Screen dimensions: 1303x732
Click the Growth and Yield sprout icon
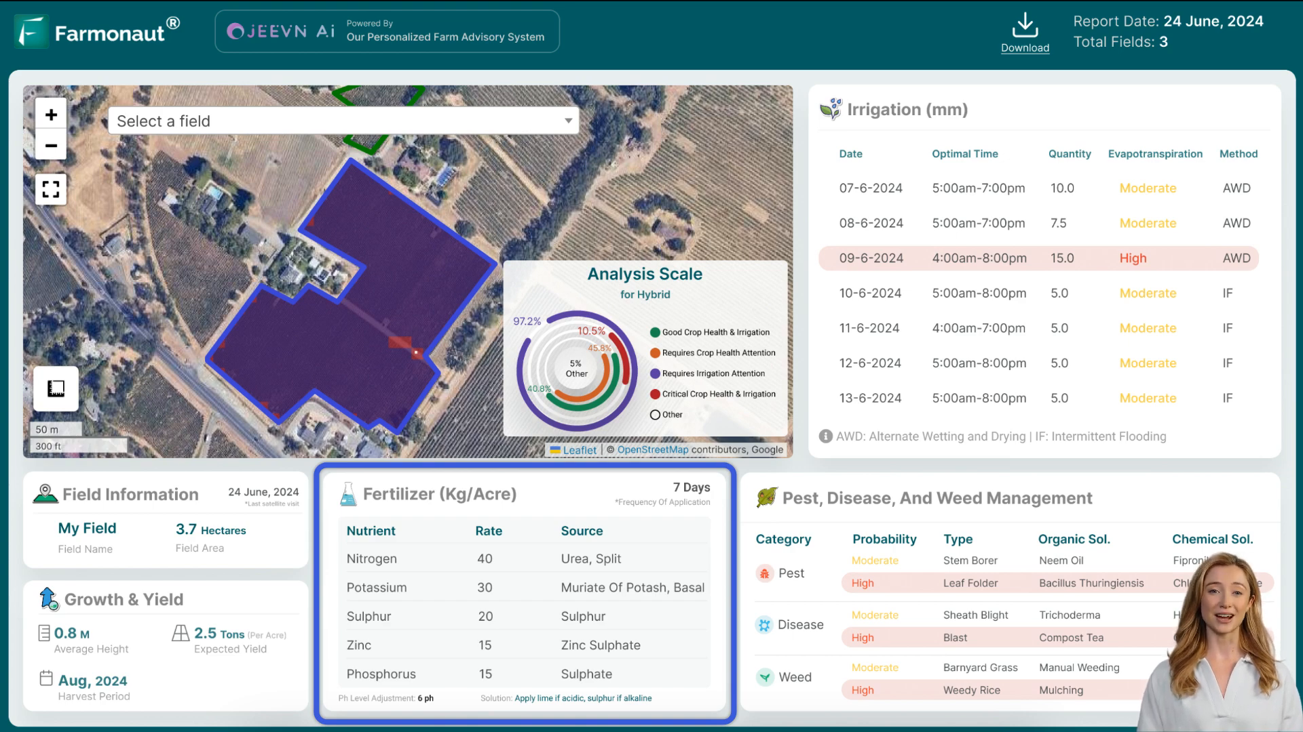(x=48, y=599)
